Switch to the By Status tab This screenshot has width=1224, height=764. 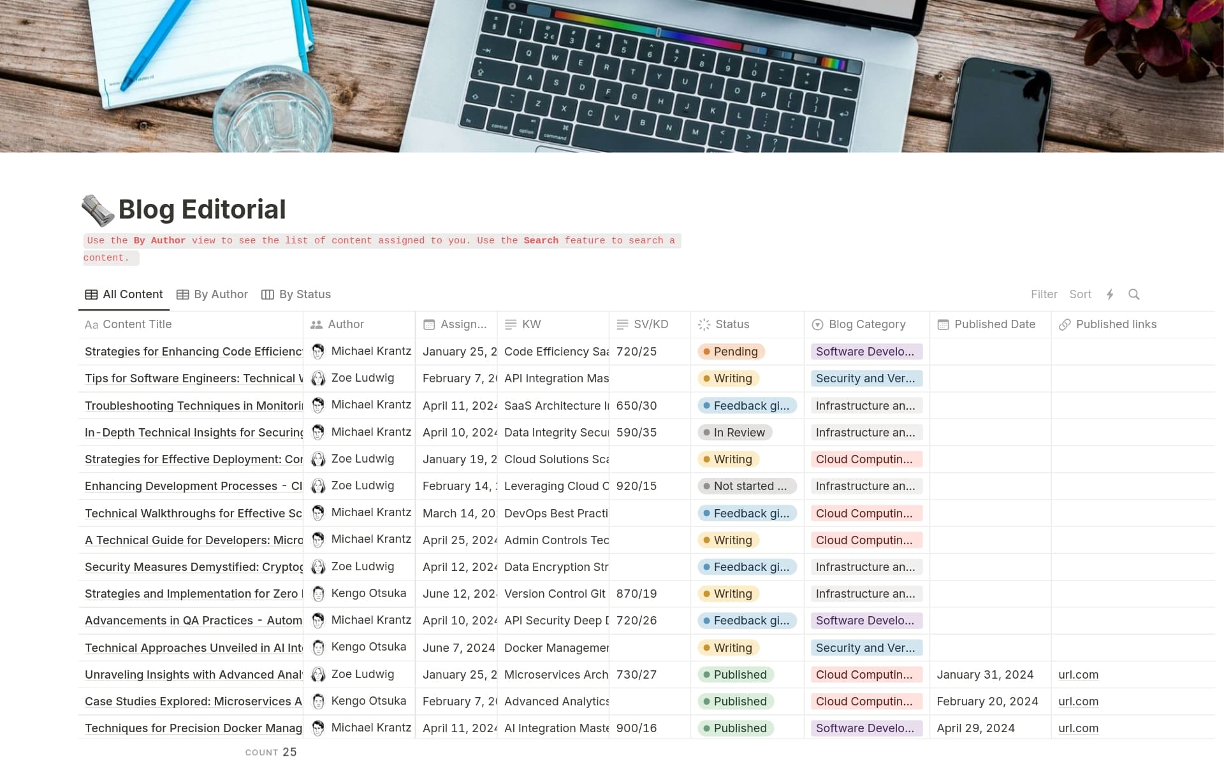click(x=296, y=294)
